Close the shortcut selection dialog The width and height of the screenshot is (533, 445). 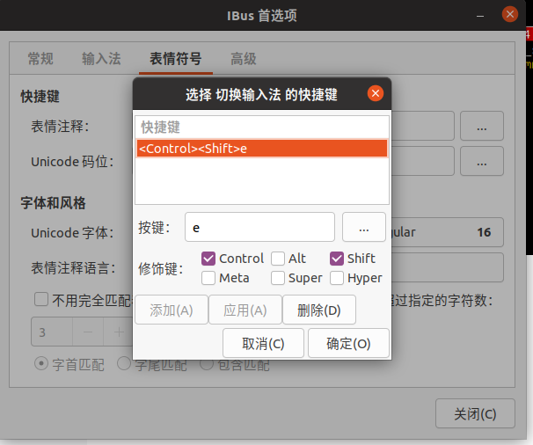(376, 93)
